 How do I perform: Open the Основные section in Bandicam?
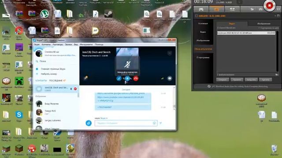tap(203, 23)
